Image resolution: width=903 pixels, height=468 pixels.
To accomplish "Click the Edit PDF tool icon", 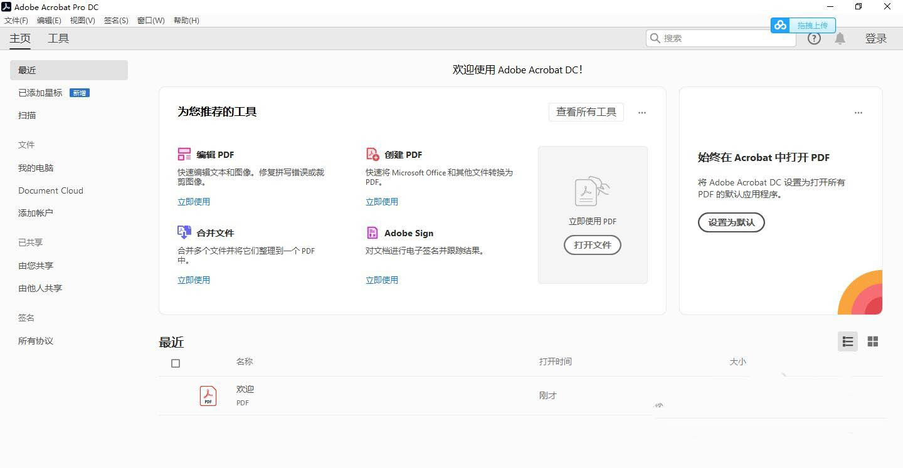I will 184,154.
